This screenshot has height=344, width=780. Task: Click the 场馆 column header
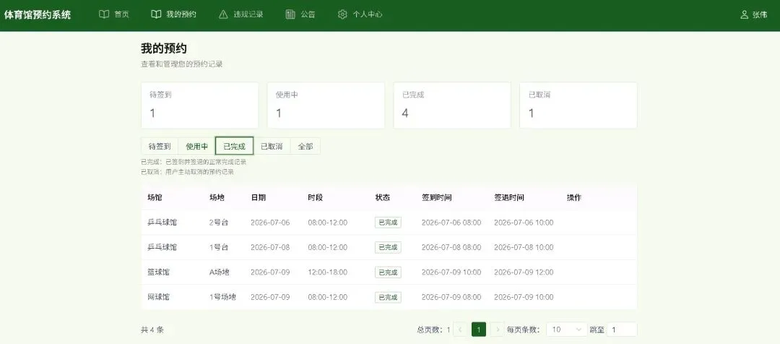coord(155,197)
